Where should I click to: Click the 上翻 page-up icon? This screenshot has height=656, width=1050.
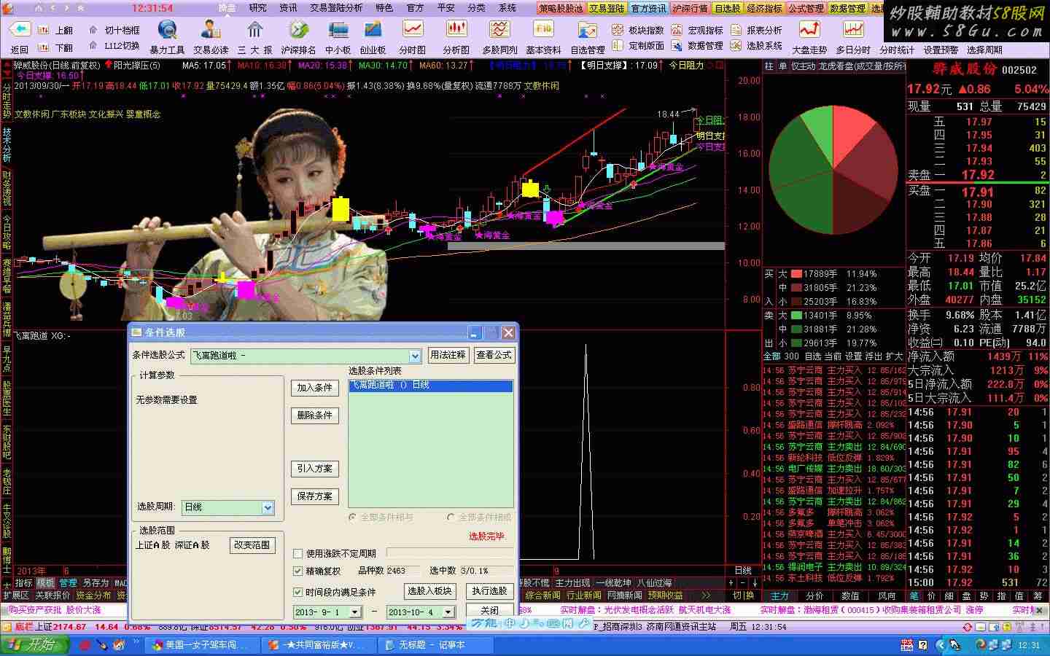[44, 30]
